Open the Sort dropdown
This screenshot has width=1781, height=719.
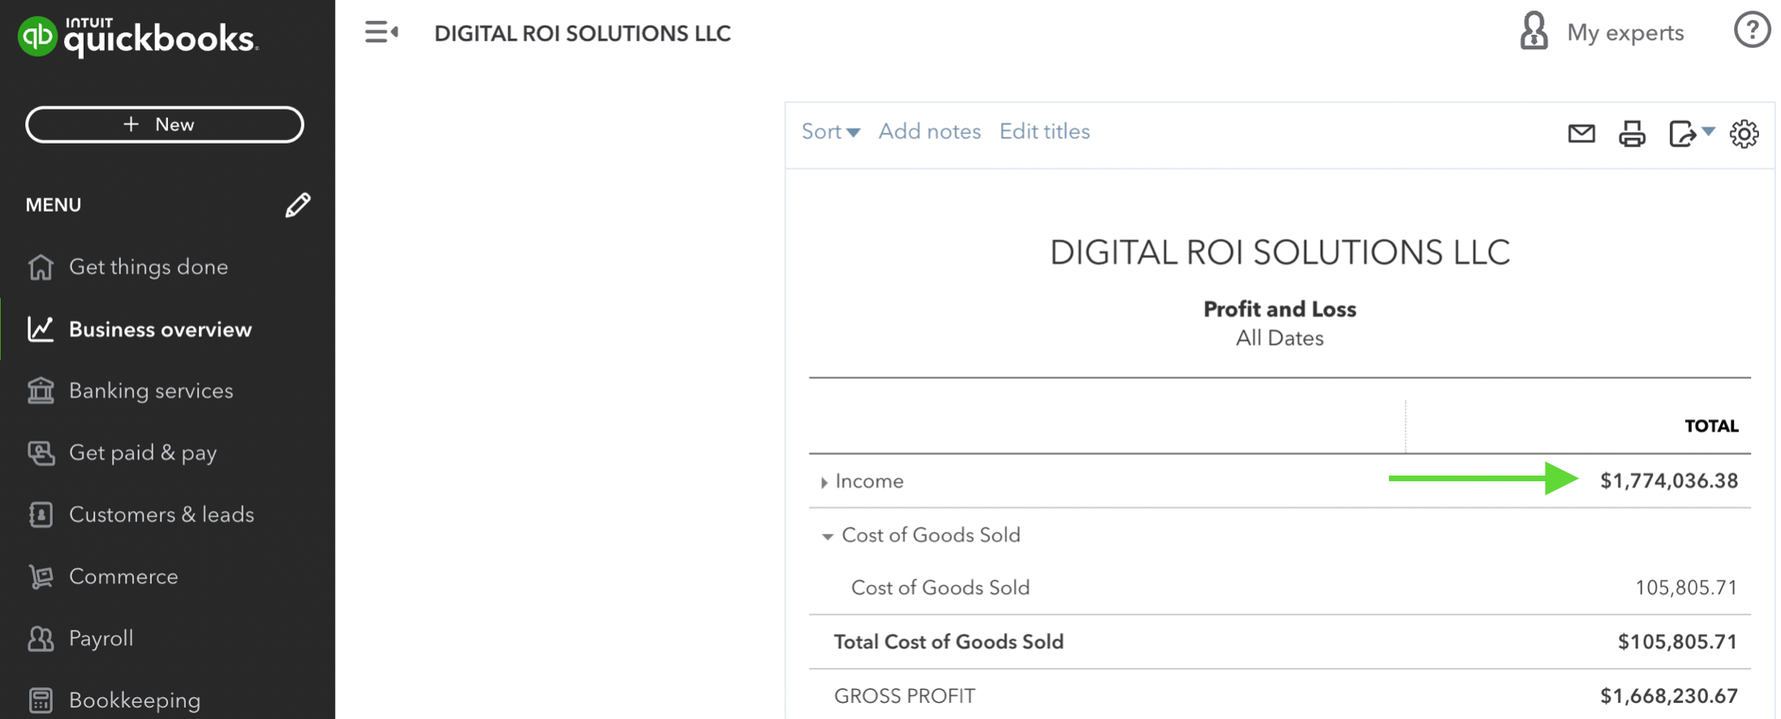(830, 131)
